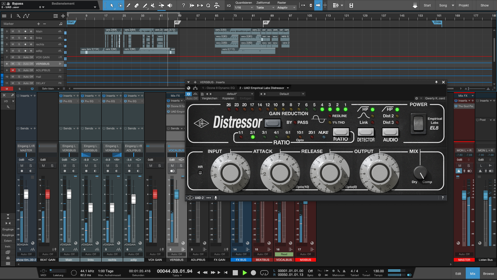
Task: Open the video player filmstrip icon
Action: pyautogui.click(x=351, y=5)
